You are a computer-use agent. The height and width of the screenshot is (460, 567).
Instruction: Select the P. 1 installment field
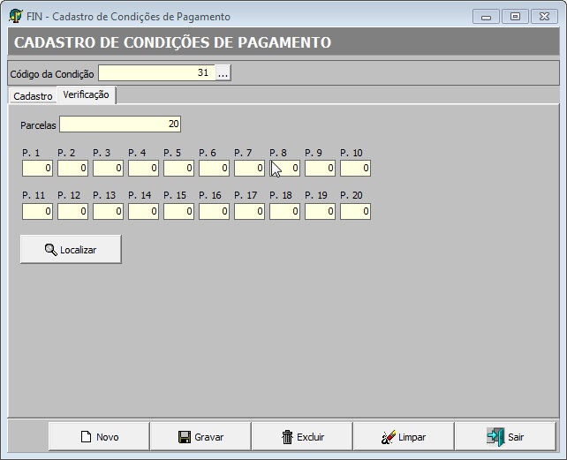pyautogui.click(x=37, y=168)
